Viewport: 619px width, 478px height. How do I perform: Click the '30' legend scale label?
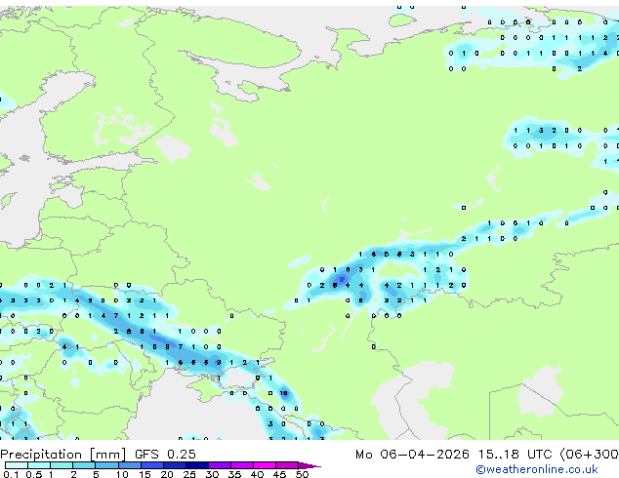[212, 474]
